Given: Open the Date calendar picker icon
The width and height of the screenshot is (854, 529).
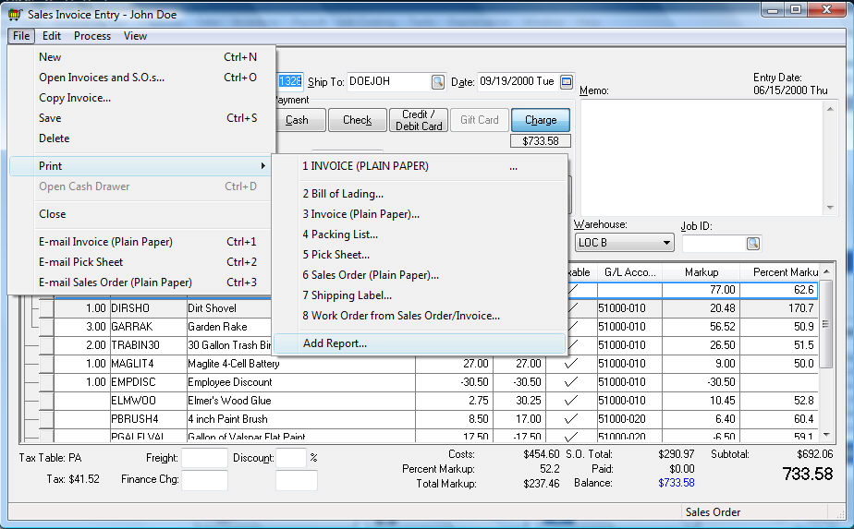Looking at the screenshot, I should tap(567, 82).
